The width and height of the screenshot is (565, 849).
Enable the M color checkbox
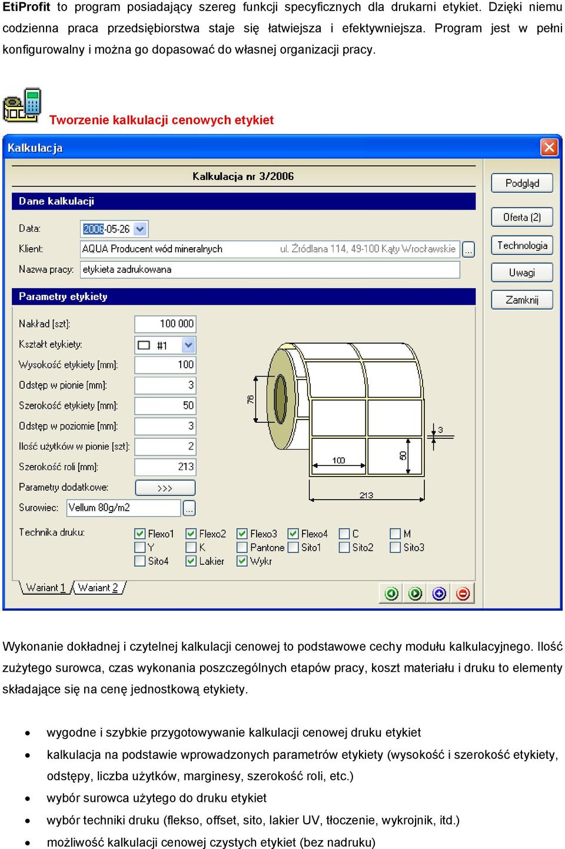395,534
